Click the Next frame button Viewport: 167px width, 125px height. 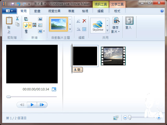42,105
